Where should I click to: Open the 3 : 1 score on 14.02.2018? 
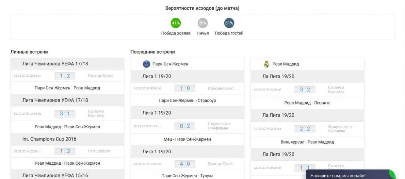coord(65,114)
